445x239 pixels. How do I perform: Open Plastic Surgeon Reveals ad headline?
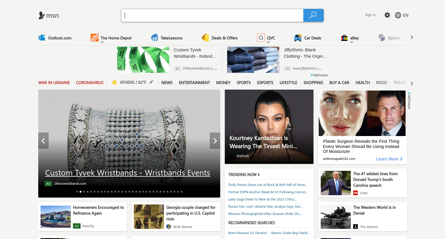361,146
